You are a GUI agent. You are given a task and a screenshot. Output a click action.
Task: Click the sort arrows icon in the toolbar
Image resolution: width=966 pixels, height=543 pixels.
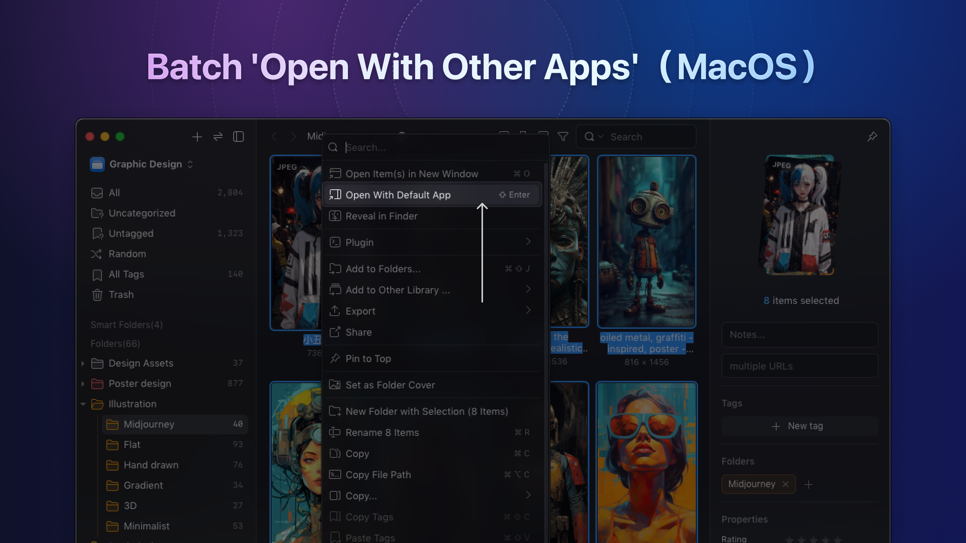(218, 137)
